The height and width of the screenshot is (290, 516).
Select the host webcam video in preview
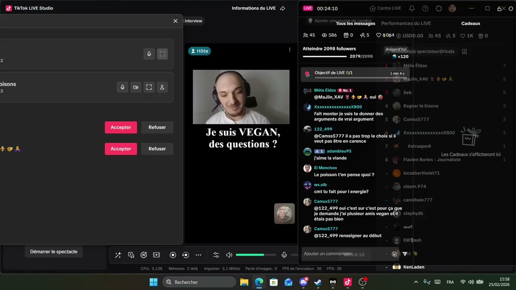click(241, 97)
